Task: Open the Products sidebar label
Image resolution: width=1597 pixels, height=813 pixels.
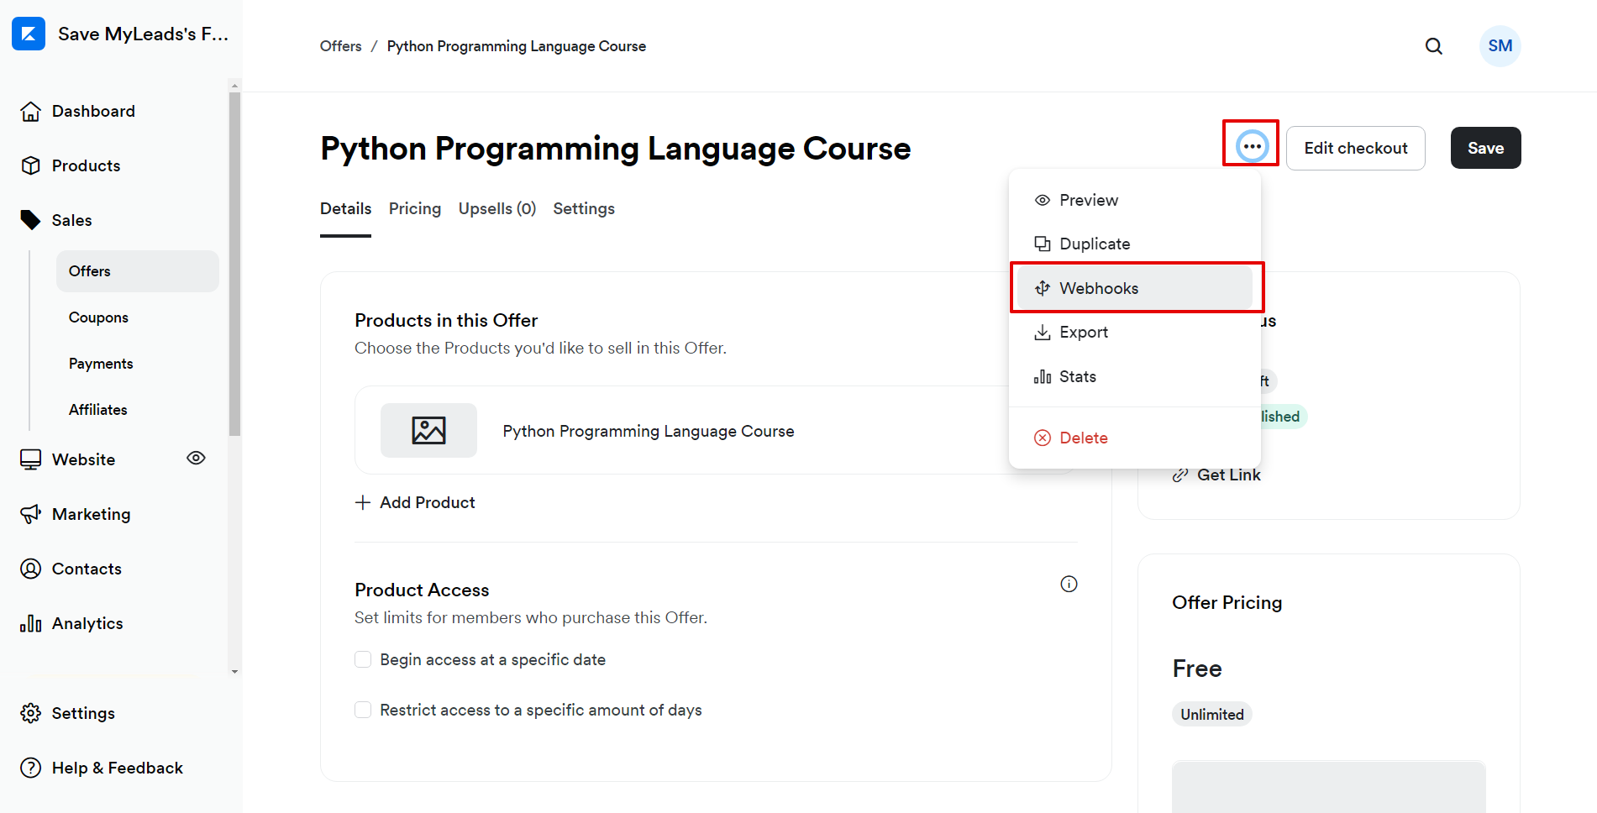Action: tap(86, 165)
